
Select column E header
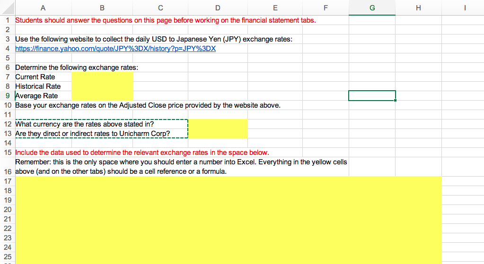pos(275,8)
